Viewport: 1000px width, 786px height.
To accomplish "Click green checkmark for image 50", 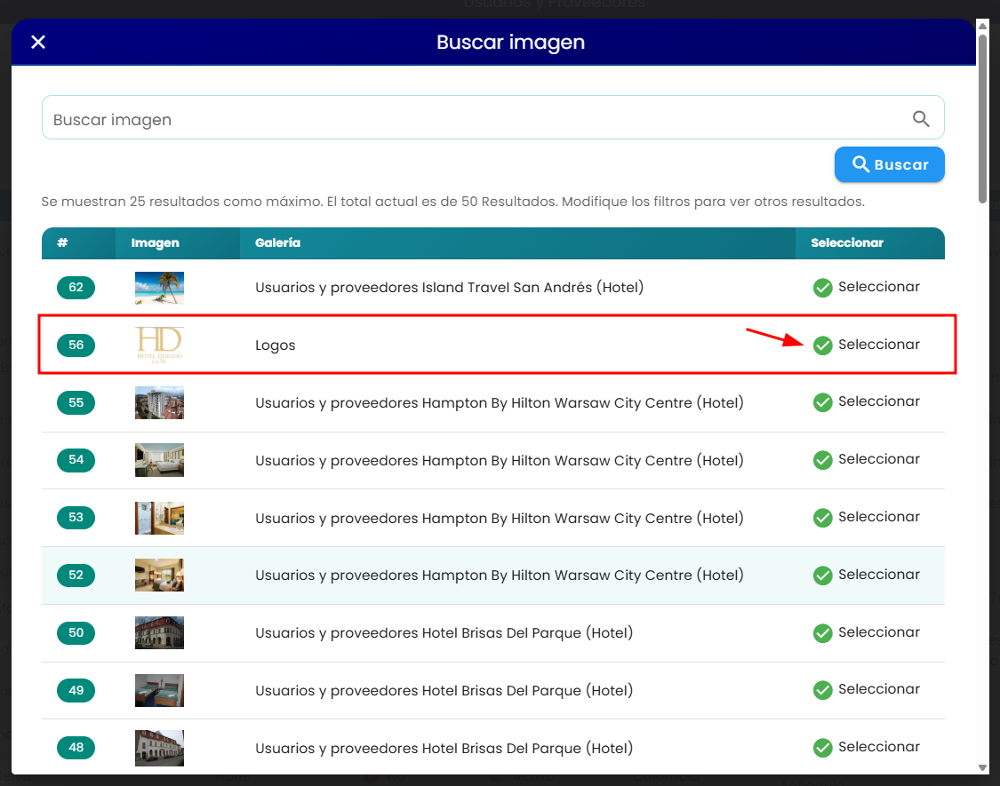I will click(x=823, y=633).
